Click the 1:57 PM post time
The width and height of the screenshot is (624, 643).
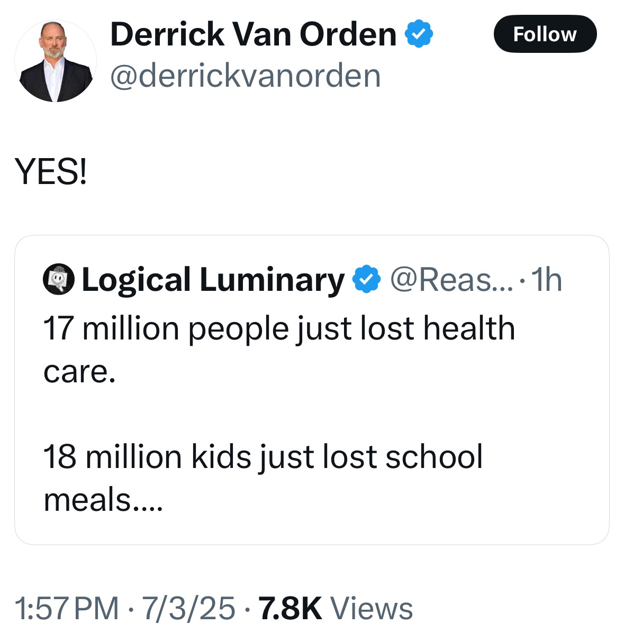[x=67, y=608]
